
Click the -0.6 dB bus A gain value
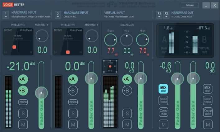(x=166, y=67)
